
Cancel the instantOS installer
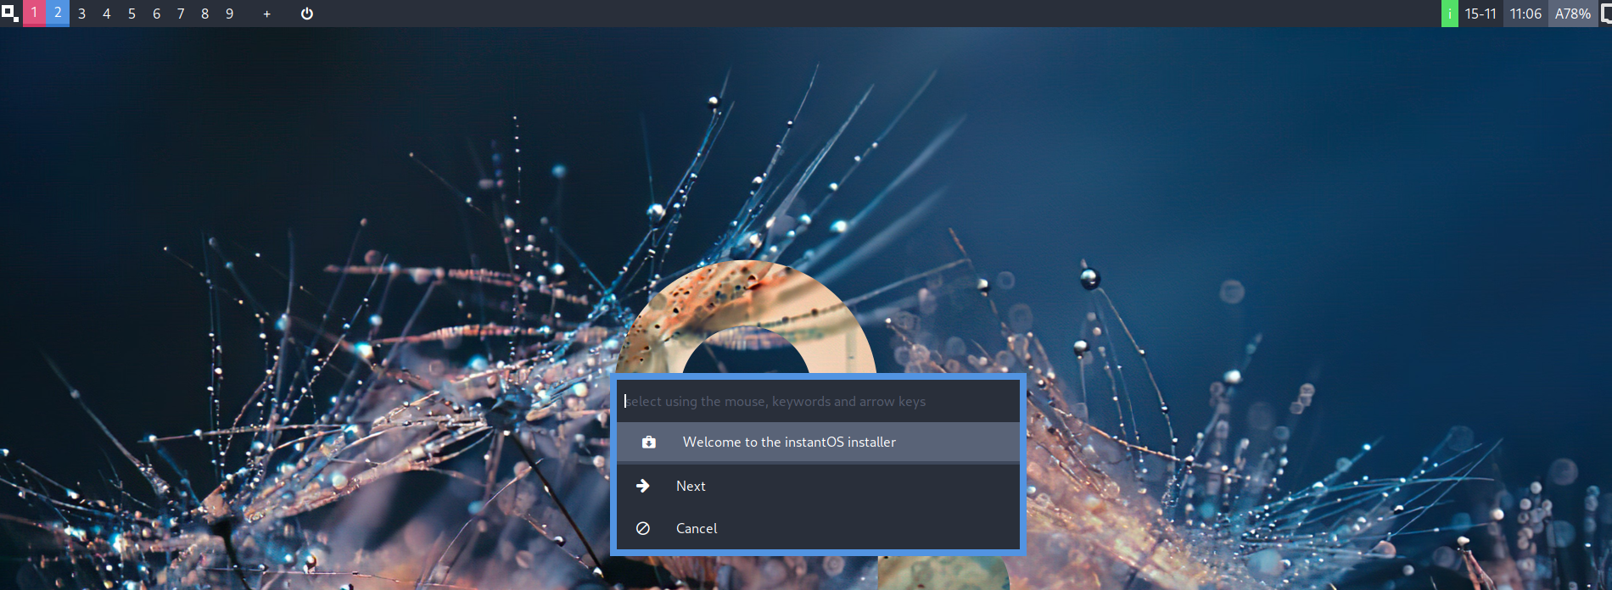tap(697, 528)
